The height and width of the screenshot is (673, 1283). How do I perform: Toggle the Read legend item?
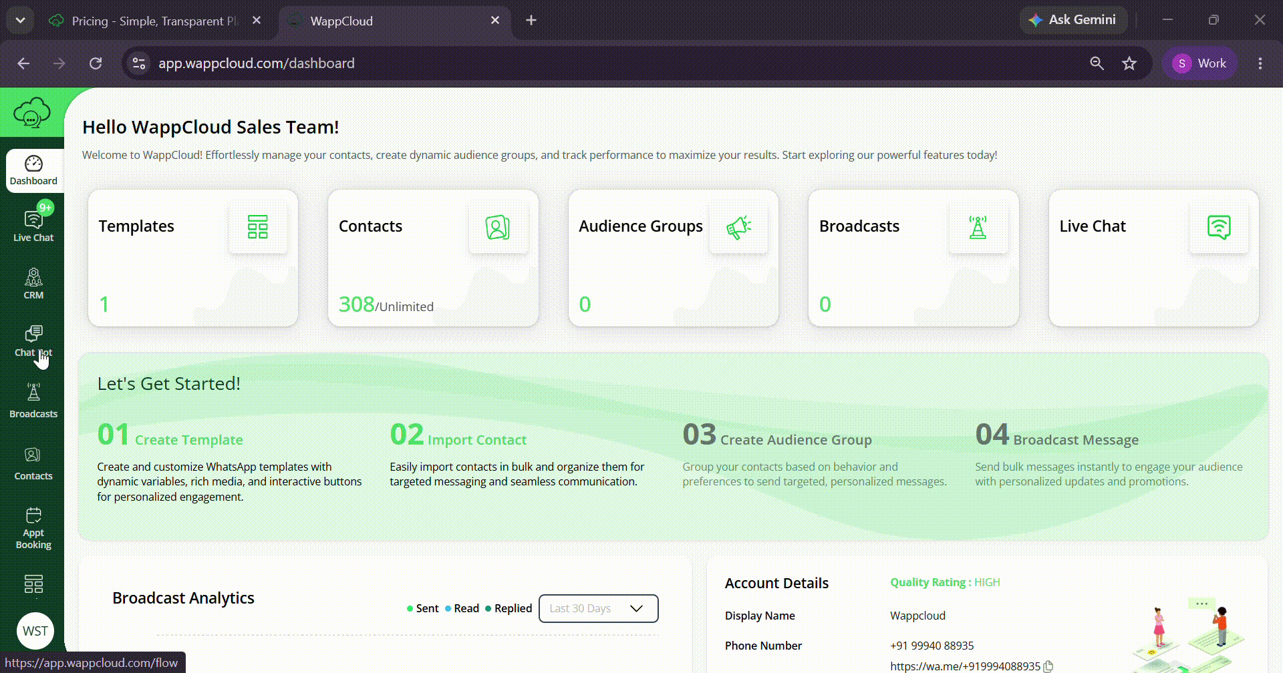[462, 608]
